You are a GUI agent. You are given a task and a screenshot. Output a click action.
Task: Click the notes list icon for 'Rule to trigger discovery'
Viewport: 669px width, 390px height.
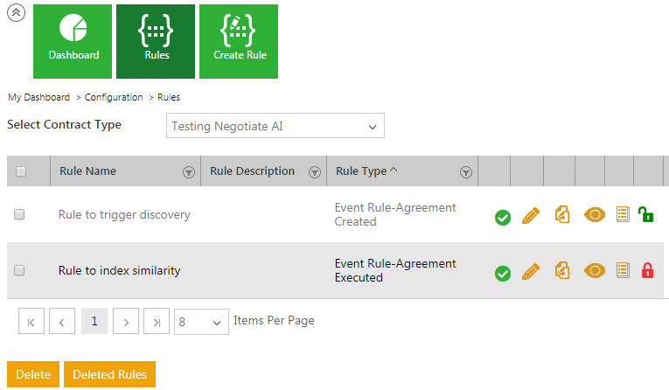click(x=623, y=214)
